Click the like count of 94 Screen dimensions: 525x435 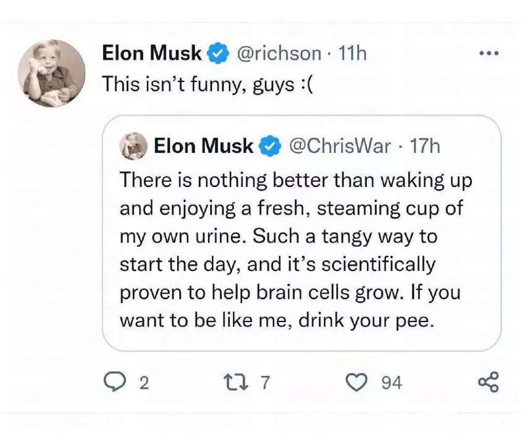pyautogui.click(x=391, y=384)
